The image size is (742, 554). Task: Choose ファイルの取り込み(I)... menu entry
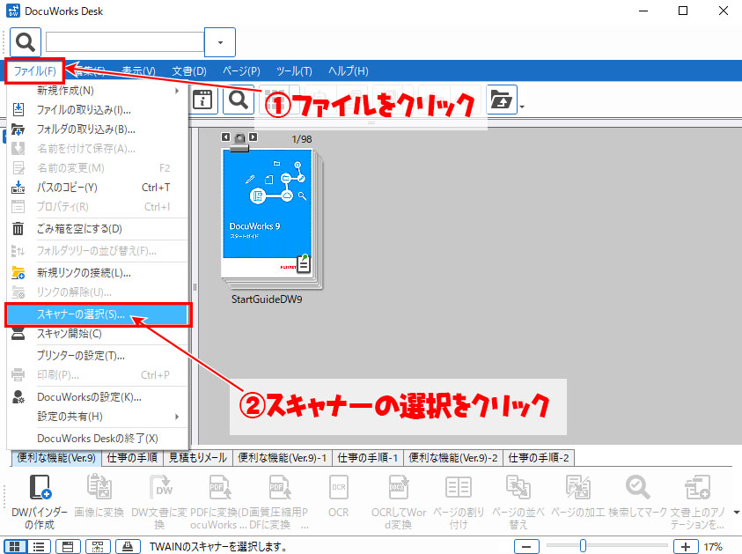click(98, 110)
